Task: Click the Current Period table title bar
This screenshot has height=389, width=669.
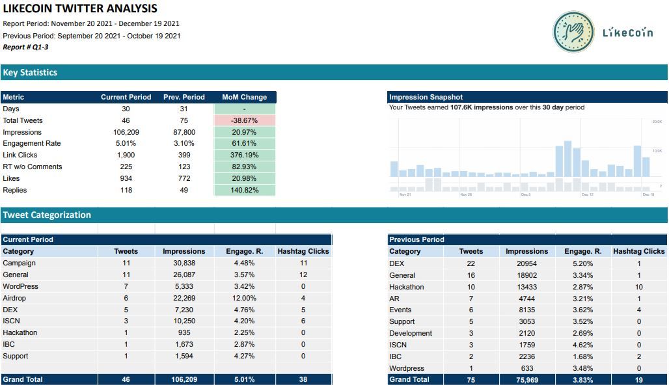Action: (167, 240)
